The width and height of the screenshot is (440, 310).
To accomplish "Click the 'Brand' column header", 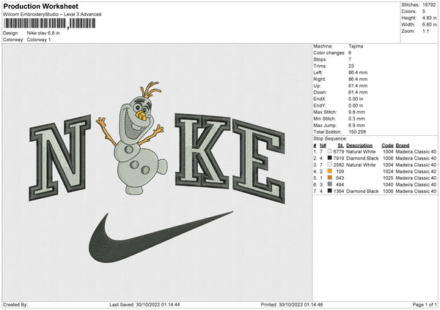I will [x=403, y=145].
